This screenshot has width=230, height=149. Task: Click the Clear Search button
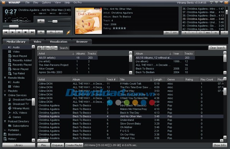217,48
